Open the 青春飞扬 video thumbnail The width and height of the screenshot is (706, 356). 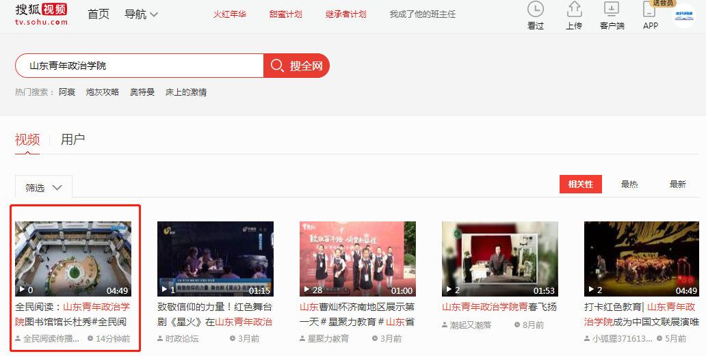point(499,258)
